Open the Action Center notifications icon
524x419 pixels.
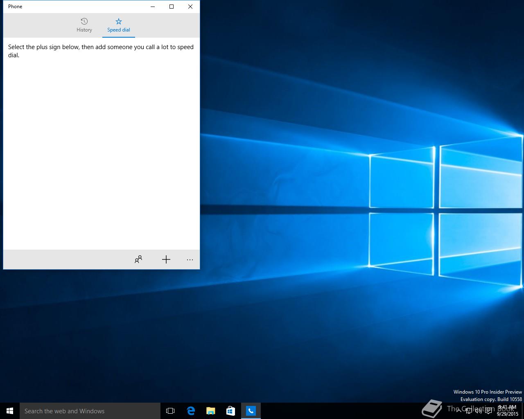(488, 411)
